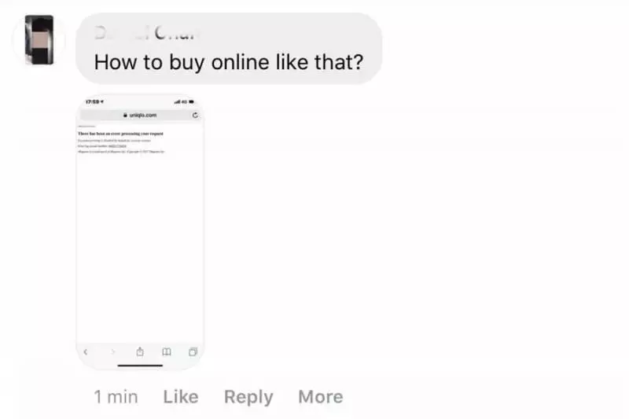Tap the Safari bookmarks book icon

pyautogui.click(x=167, y=352)
